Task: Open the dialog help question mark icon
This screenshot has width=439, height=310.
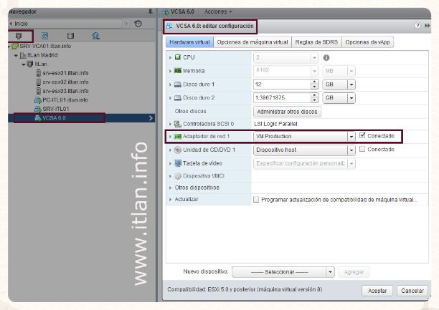Action: pos(417,26)
